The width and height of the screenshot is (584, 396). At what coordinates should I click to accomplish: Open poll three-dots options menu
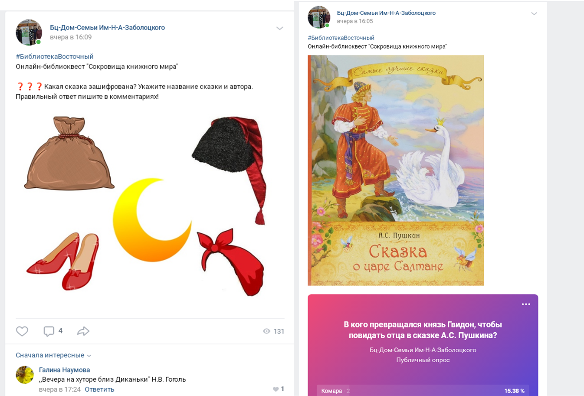click(x=526, y=304)
